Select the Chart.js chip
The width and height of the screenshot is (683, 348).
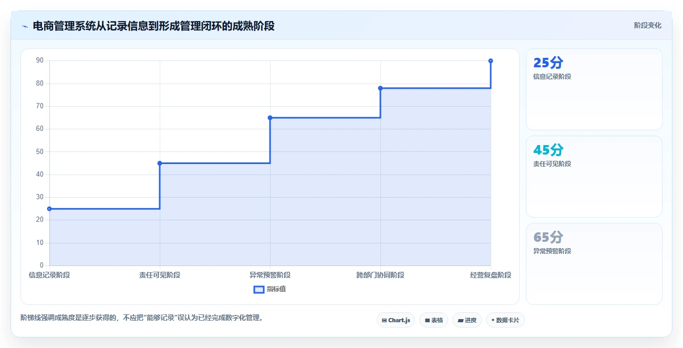coord(396,320)
